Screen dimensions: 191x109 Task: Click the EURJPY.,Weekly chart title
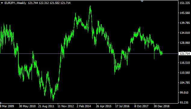point(15,3)
